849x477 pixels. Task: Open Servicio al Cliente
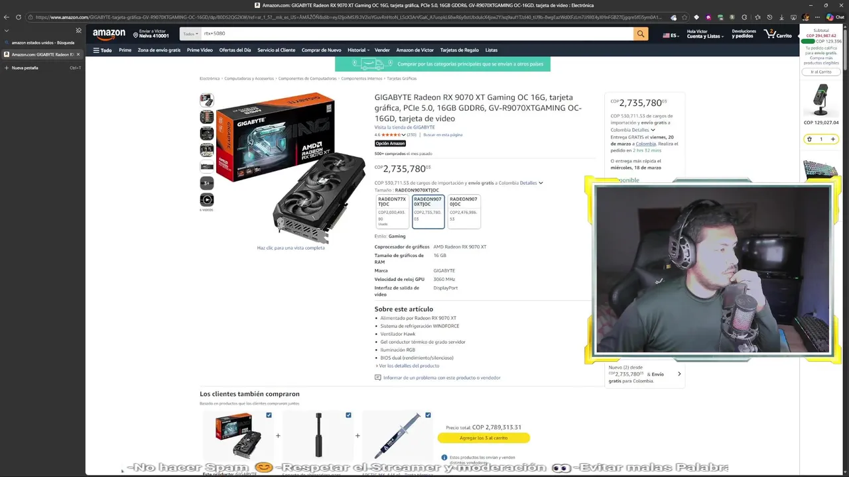[277, 50]
